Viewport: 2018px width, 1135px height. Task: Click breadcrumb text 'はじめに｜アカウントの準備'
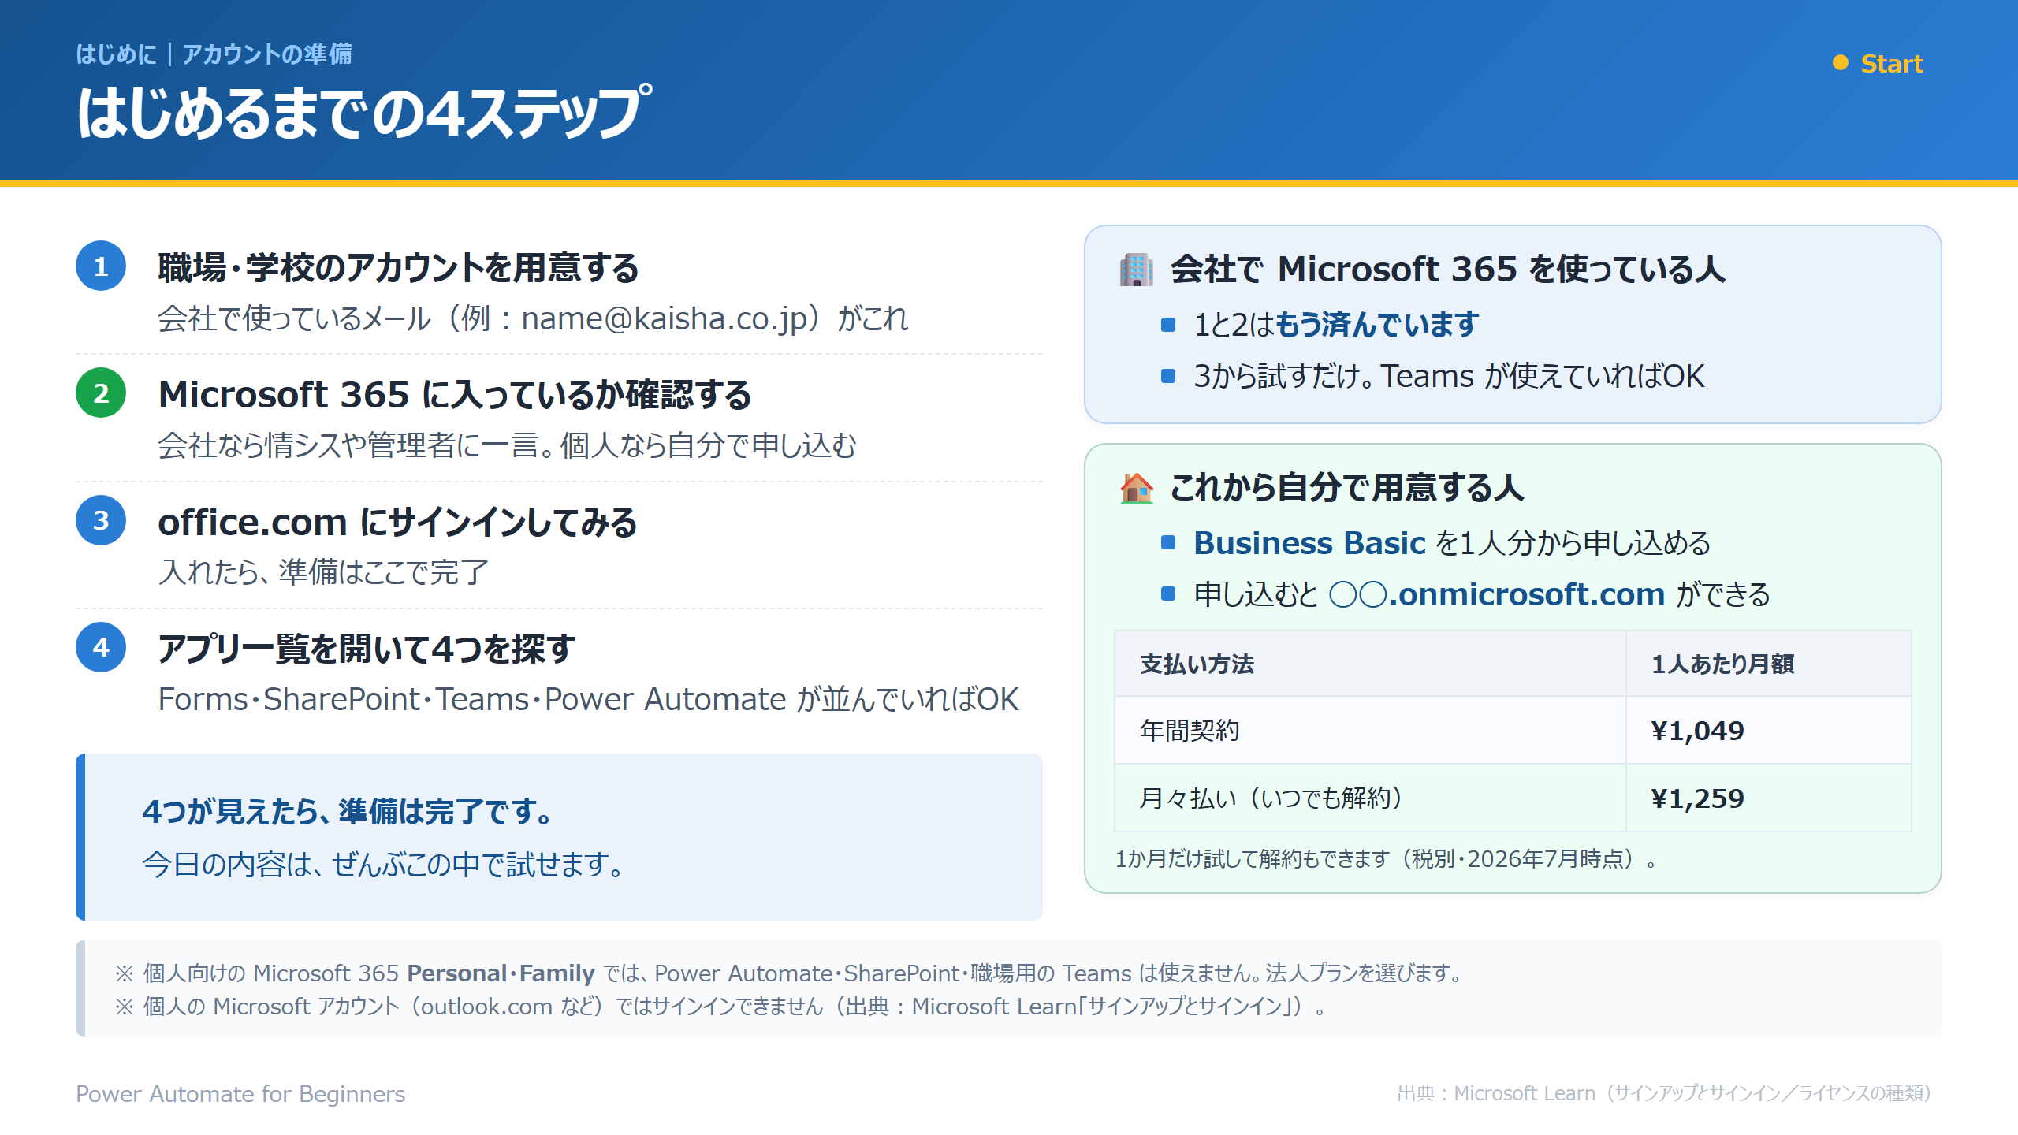214,54
